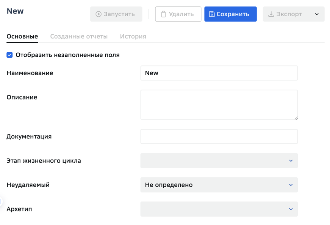Open the Экспорт dropdown arrow
The image size is (330, 225).
click(x=317, y=14)
